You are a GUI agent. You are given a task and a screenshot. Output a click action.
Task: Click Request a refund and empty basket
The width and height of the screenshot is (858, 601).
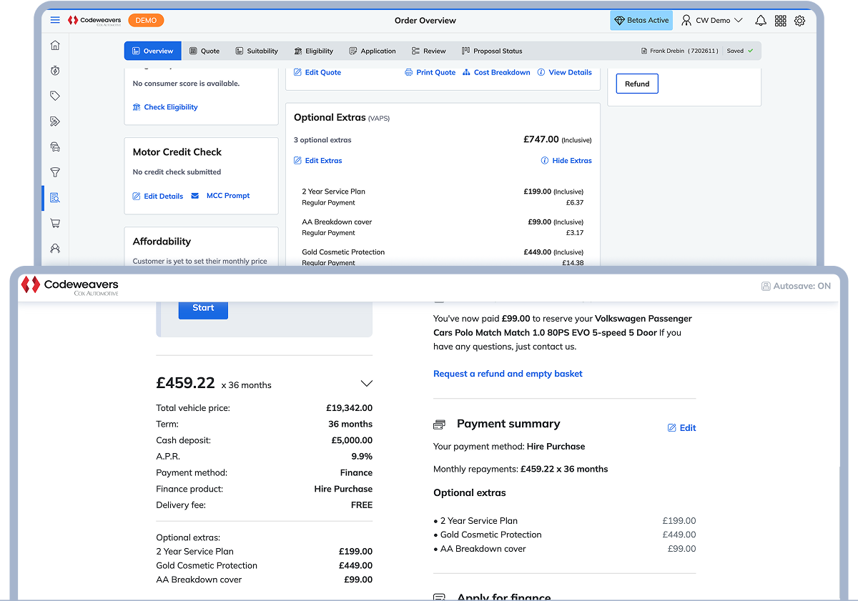(508, 374)
